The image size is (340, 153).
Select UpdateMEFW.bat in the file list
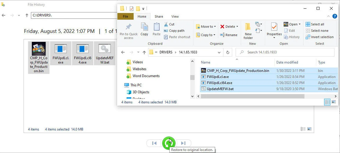[x=220, y=89]
